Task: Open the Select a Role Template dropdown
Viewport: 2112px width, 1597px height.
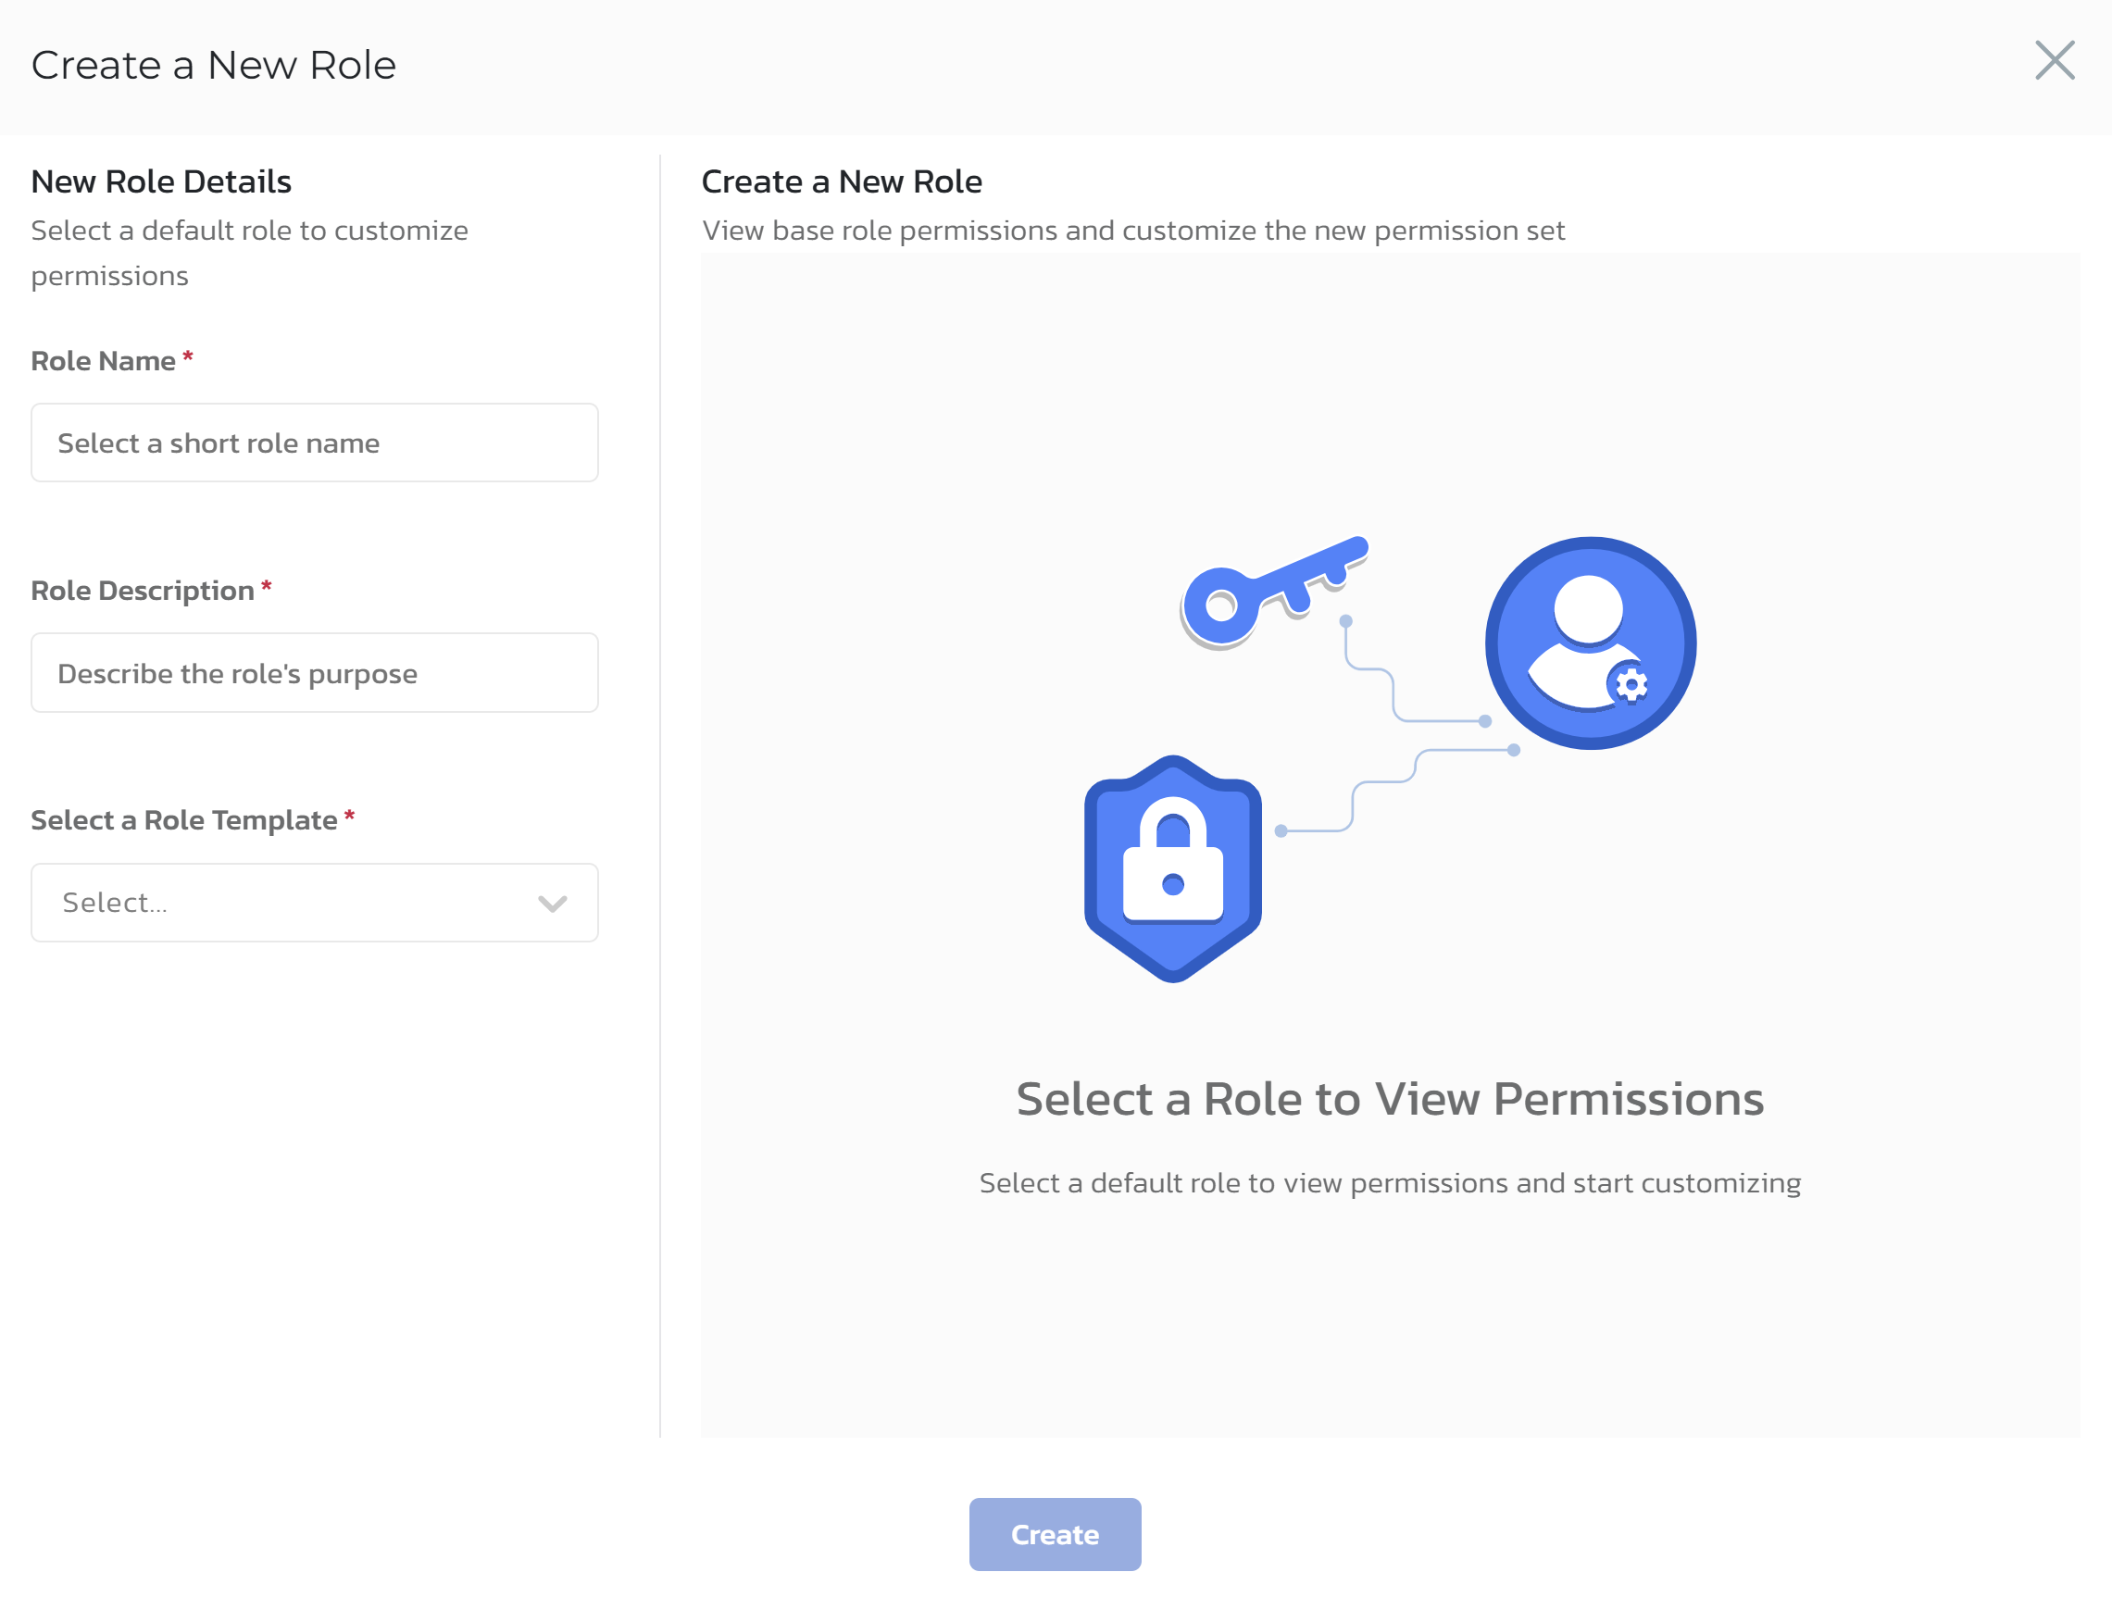Action: 314,902
